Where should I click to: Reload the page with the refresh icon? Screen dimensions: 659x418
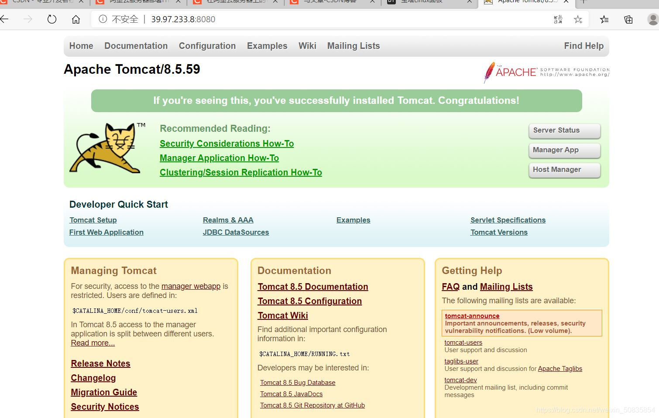(52, 19)
